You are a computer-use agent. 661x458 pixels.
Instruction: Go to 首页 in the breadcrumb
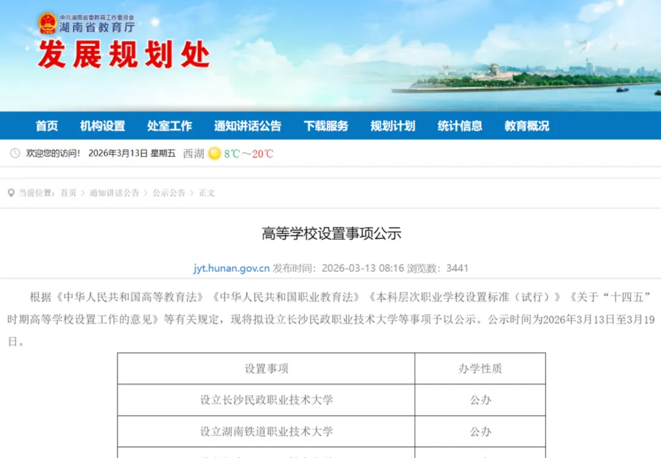[69, 193]
